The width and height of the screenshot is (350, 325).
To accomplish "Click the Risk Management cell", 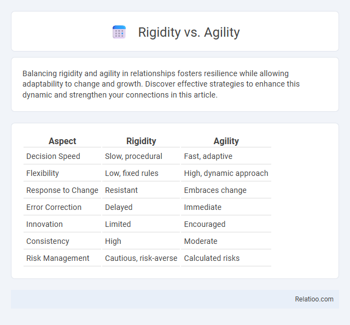I will point(62,258).
